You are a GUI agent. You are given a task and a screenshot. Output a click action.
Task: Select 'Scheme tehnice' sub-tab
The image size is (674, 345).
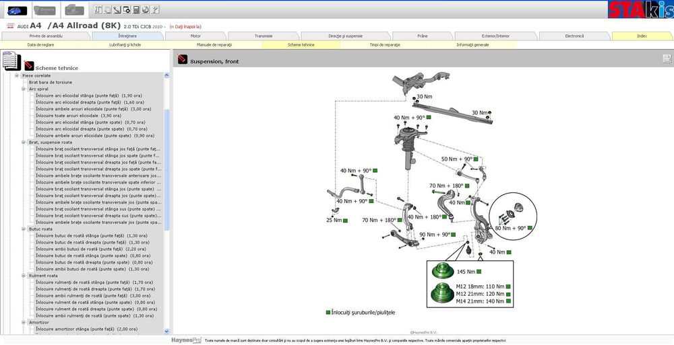click(301, 44)
